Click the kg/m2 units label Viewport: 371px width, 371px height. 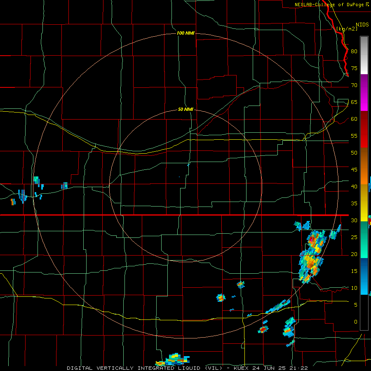(x=347, y=28)
